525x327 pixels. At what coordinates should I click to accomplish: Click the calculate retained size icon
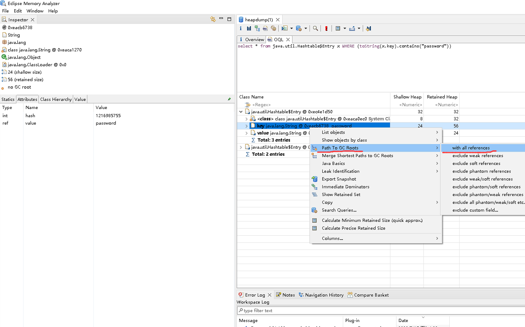pyautogui.click(x=338, y=28)
